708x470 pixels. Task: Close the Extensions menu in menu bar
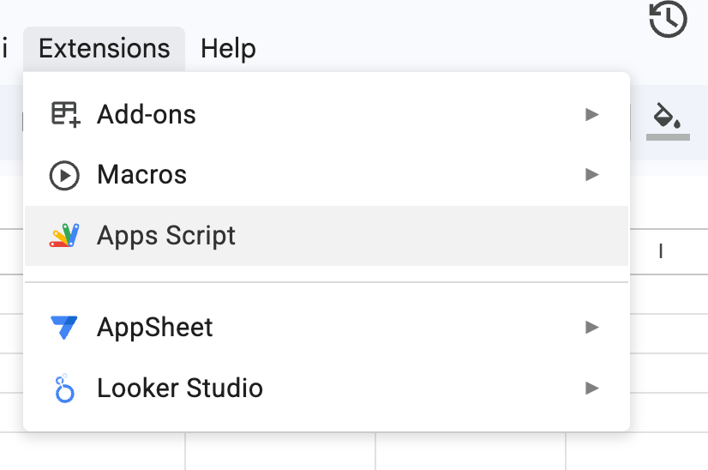tap(104, 49)
